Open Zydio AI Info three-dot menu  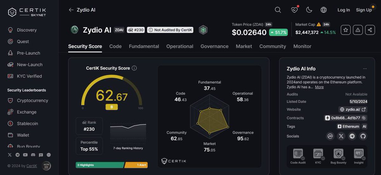365,68
